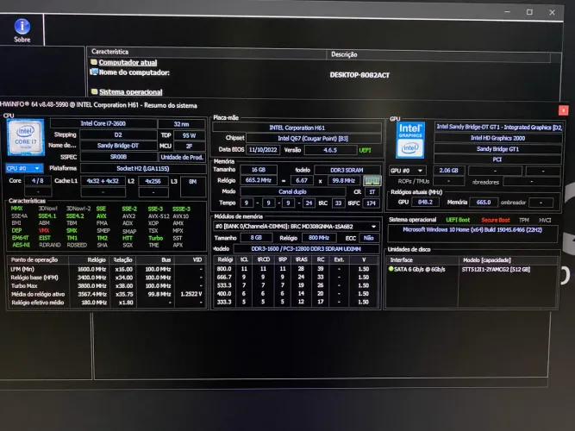Click the Nome do computador monitor icon
This screenshot has width=575, height=431.
click(94, 72)
